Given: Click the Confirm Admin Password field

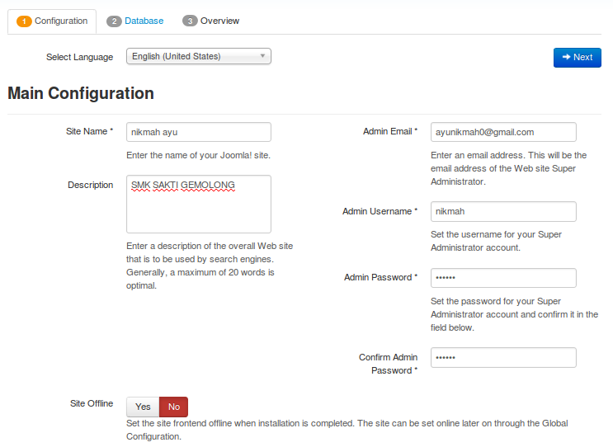Looking at the screenshot, I should click(503, 357).
